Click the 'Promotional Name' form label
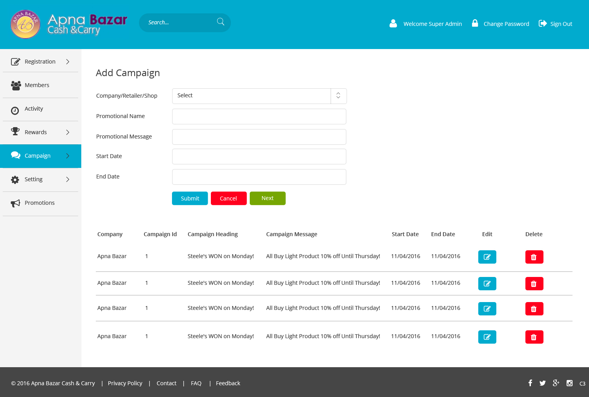This screenshot has width=589, height=397. (121, 116)
